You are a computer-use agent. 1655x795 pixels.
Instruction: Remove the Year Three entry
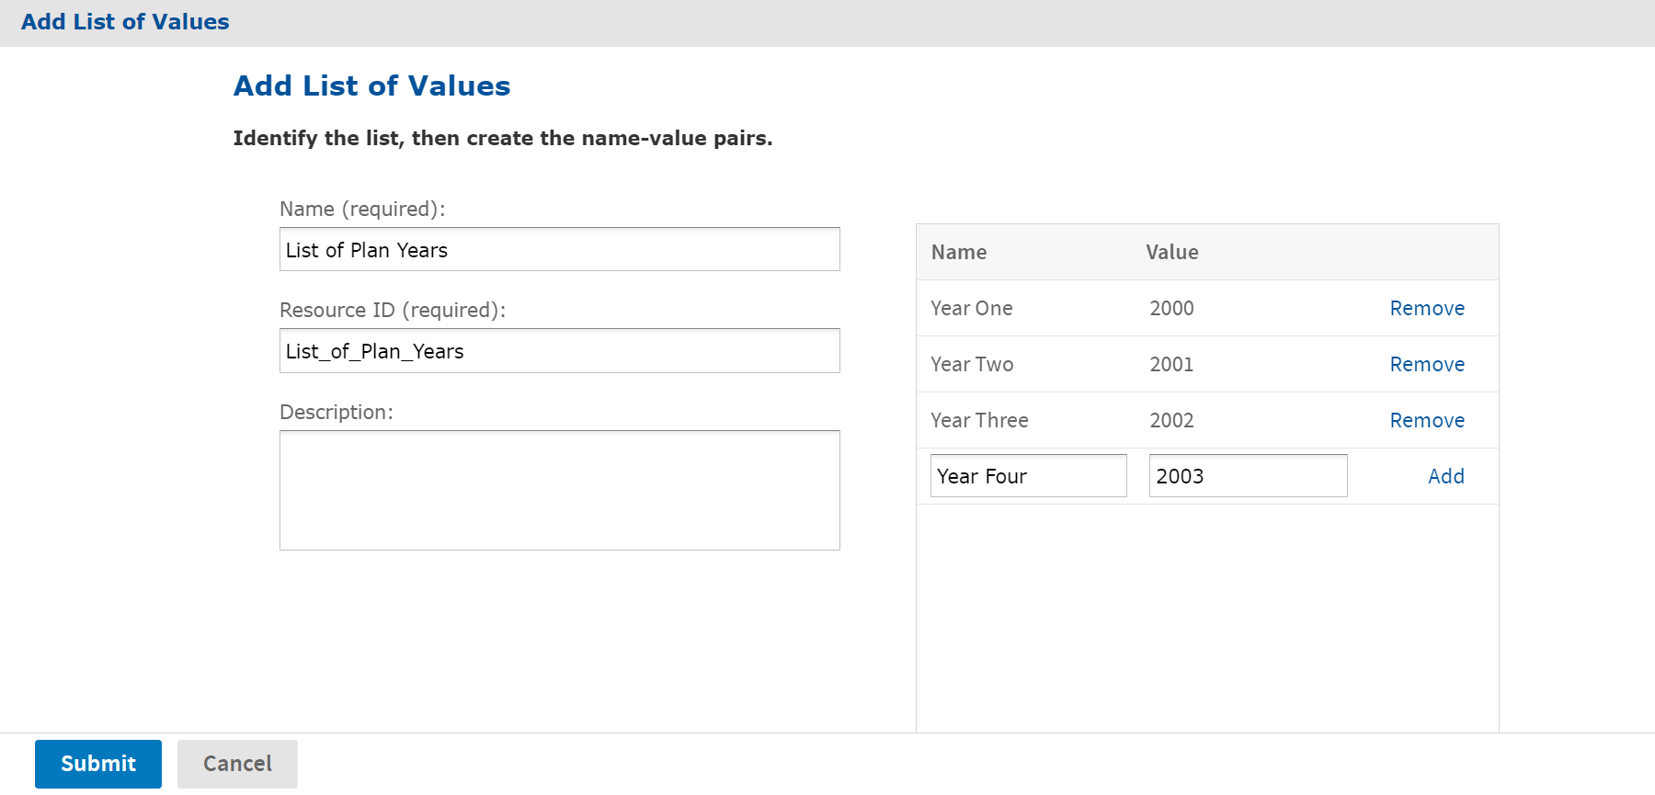click(1427, 421)
